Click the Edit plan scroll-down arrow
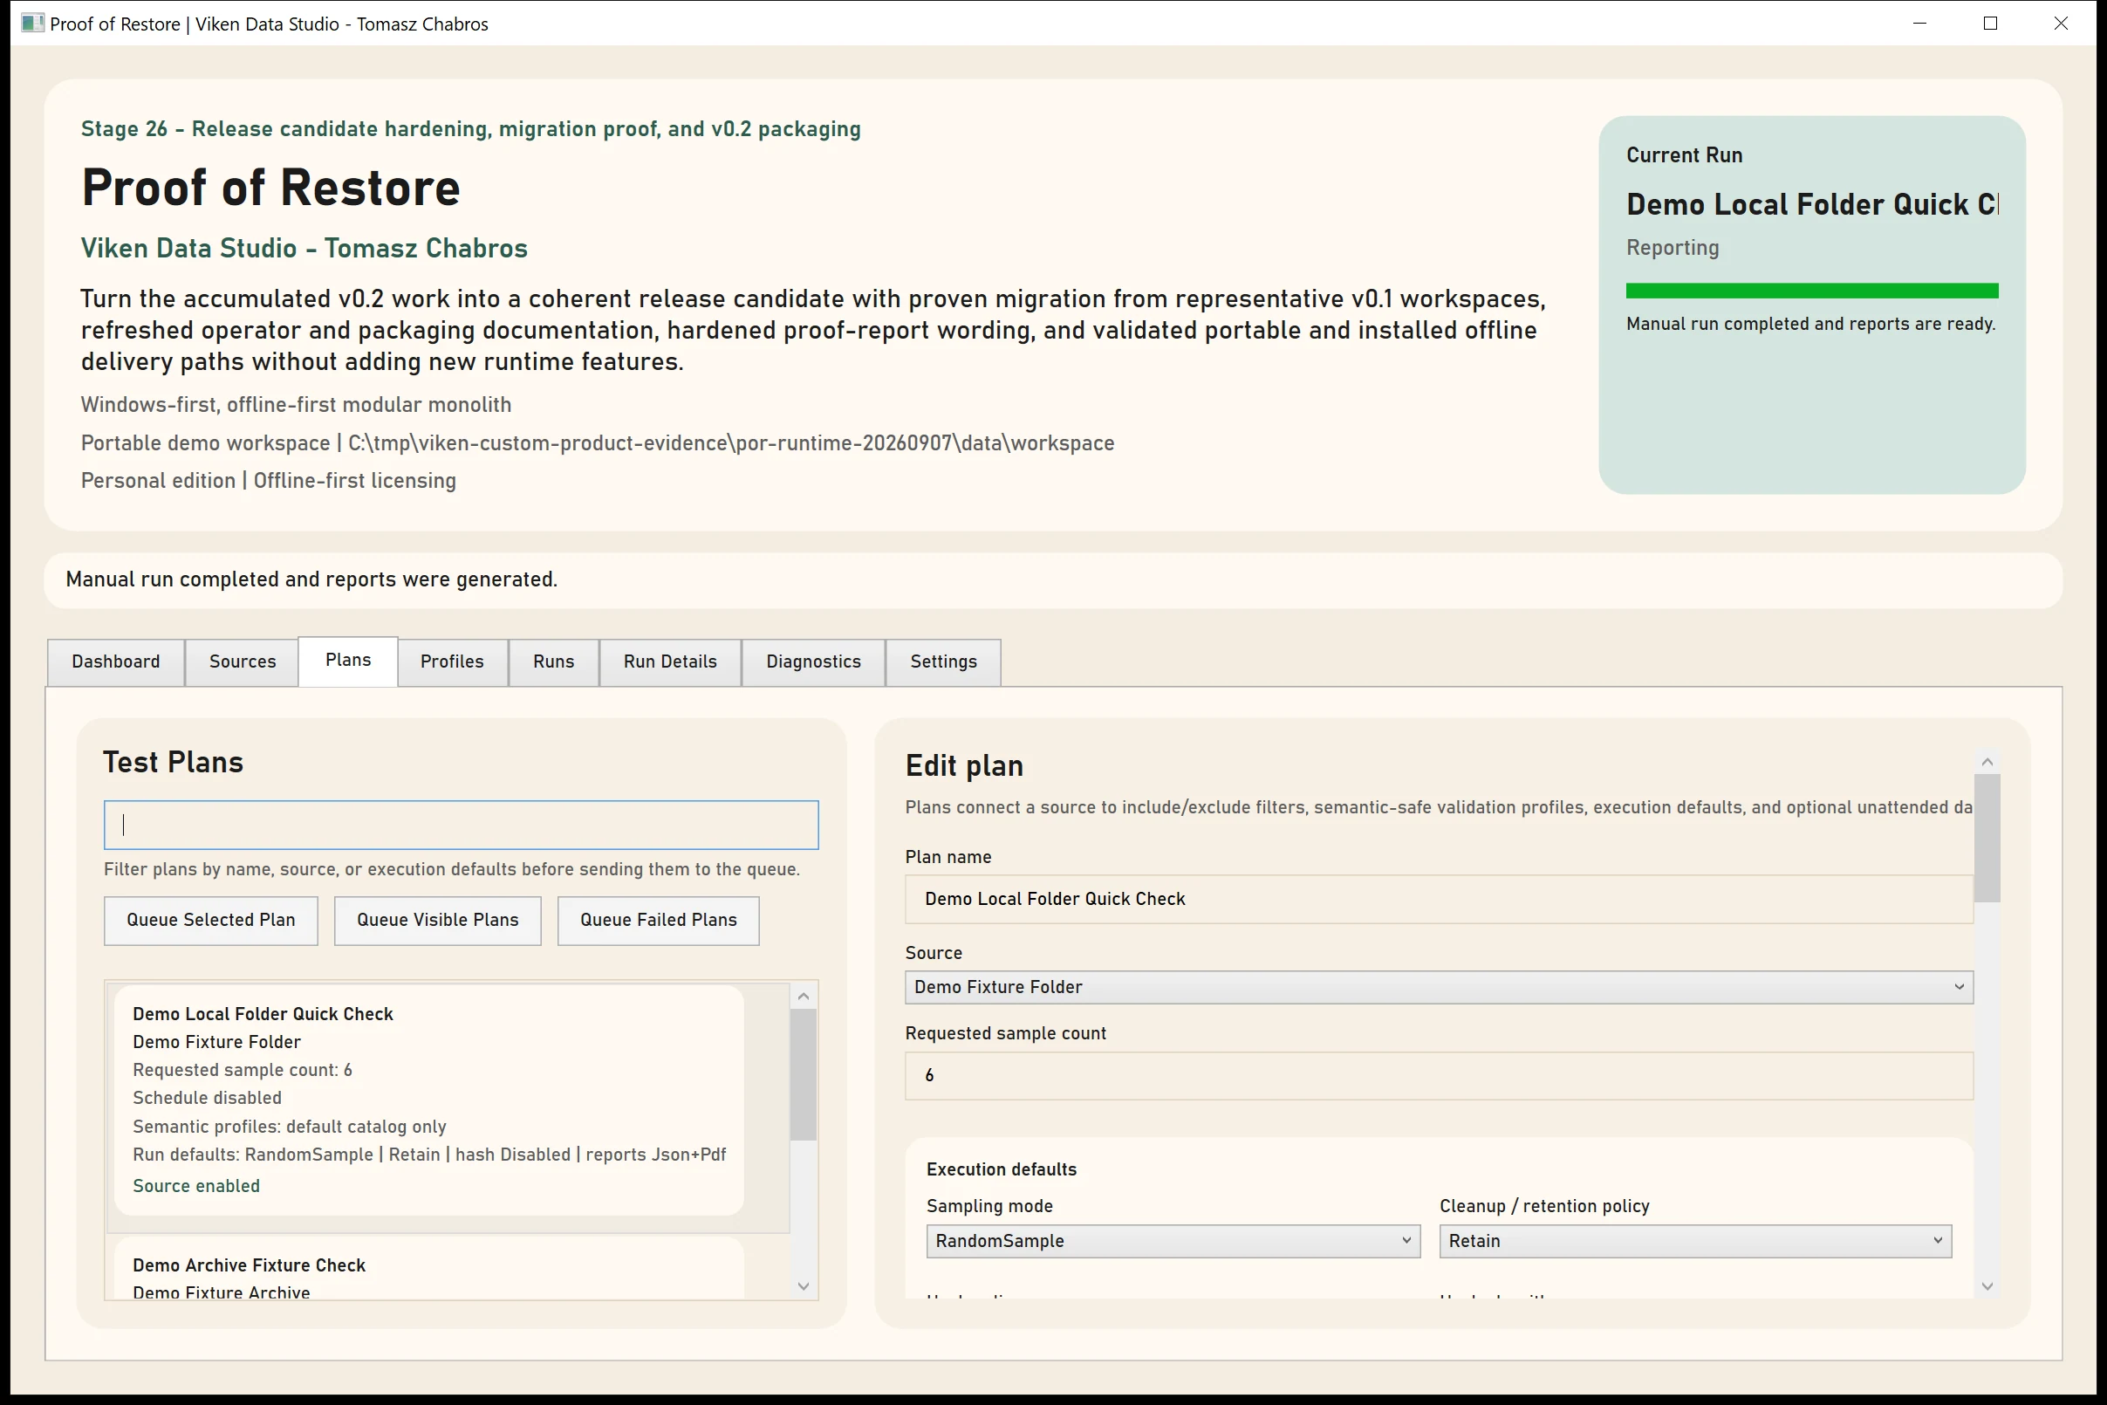 tap(1987, 1286)
